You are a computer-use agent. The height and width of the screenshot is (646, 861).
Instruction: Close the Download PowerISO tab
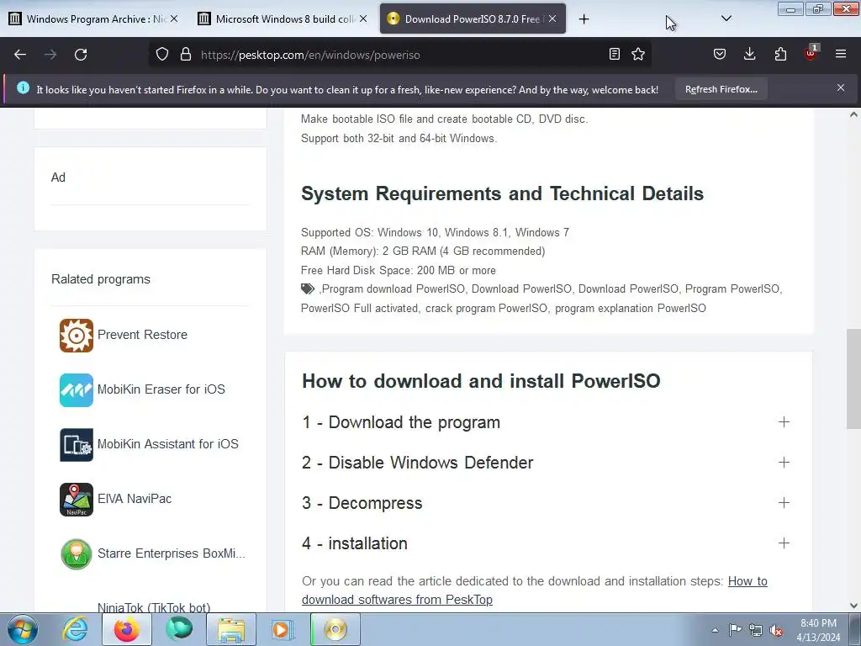(x=552, y=19)
